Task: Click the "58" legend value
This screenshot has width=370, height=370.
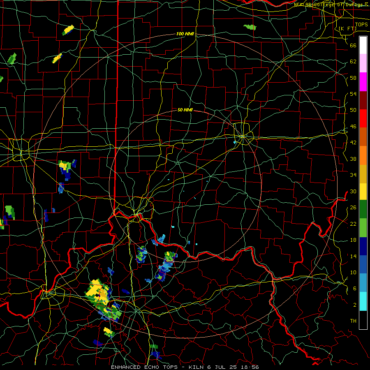Action: (x=353, y=78)
